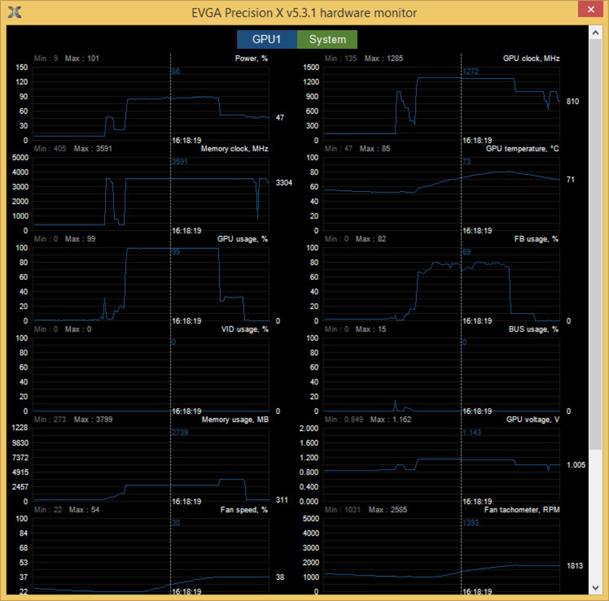The width and height of the screenshot is (609, 601).
Task: Click the Memory usage current value 311
Action: point(282,500)
